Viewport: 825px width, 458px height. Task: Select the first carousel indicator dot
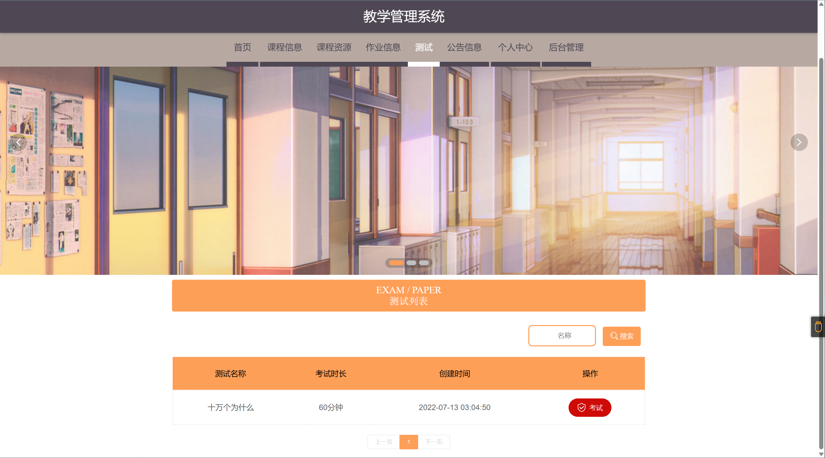[396, 263]
